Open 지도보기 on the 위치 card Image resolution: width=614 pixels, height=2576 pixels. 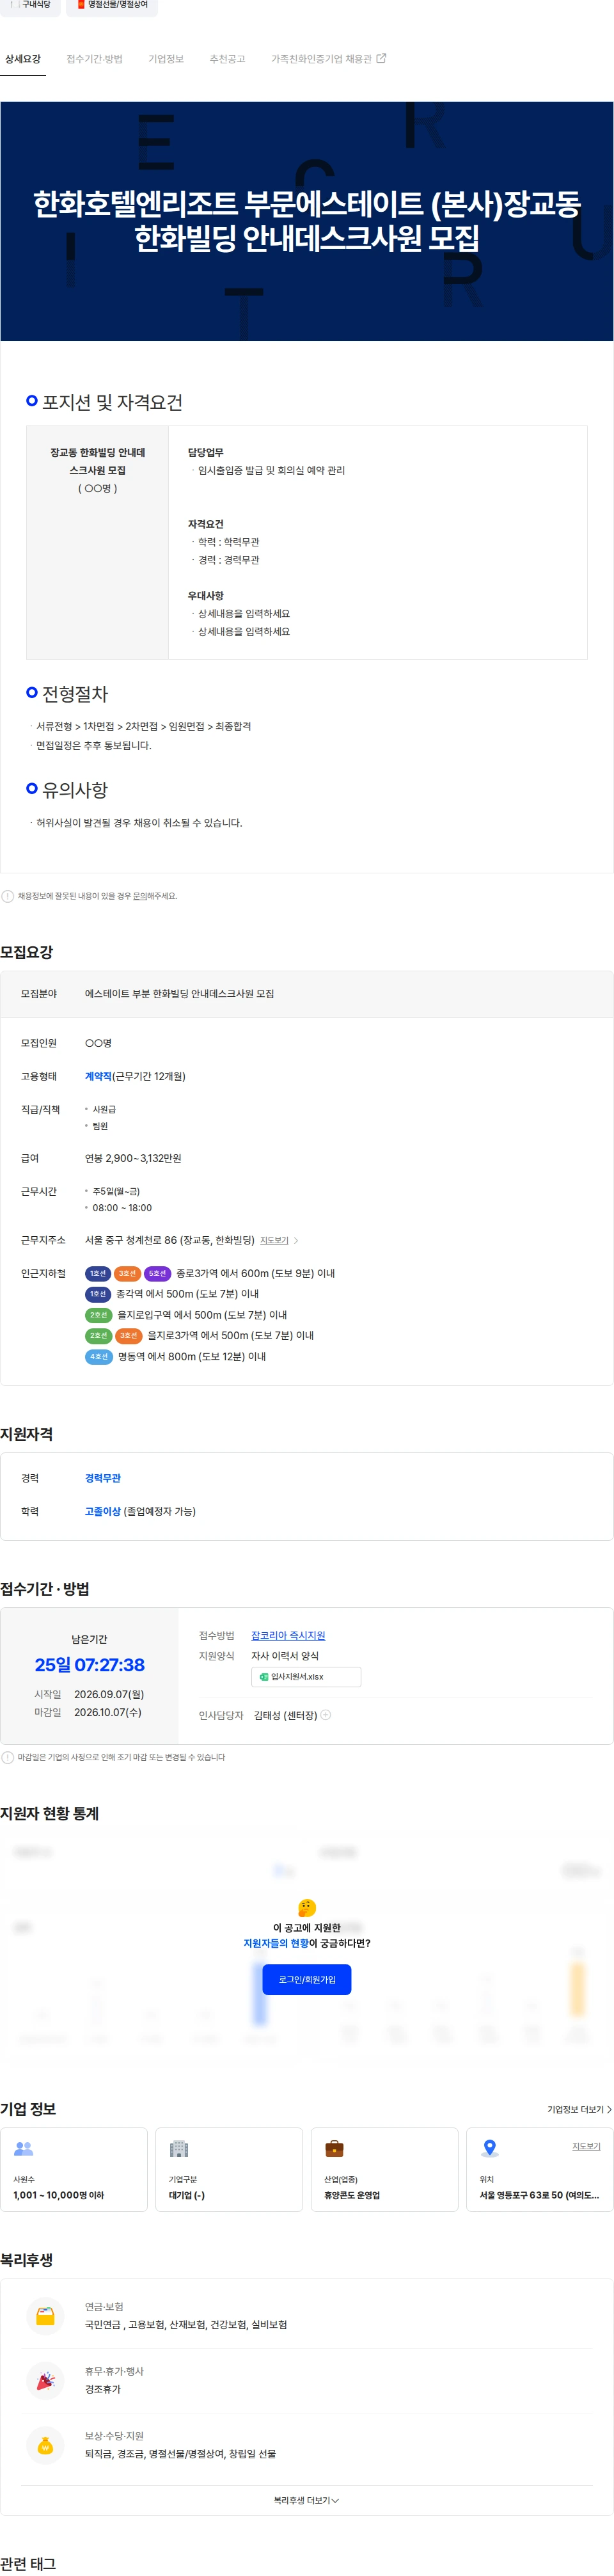pyautogui.click(x=586, y=2146)
